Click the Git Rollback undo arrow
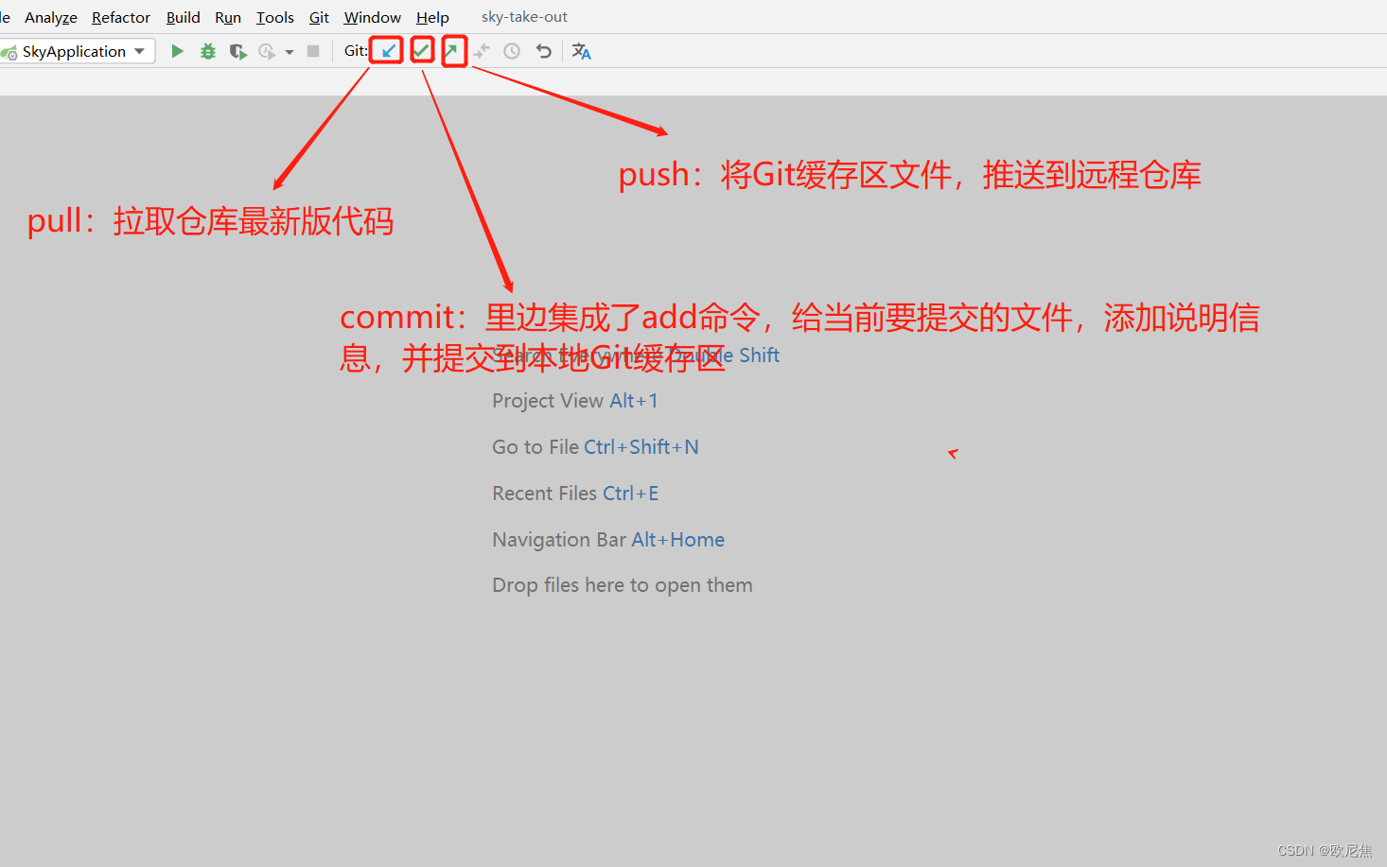 543,51
